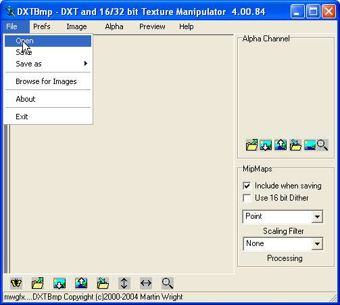This screenshot has width=340, height=305.
Task: Close the DXTBmp window
Action: (x=329, y=12)
